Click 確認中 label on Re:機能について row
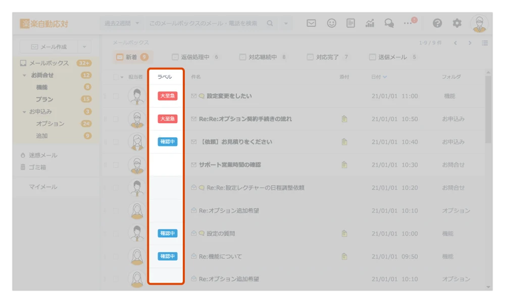Image resolution: width=505 pixels, height=303 pixels. [x=168, y=257]
